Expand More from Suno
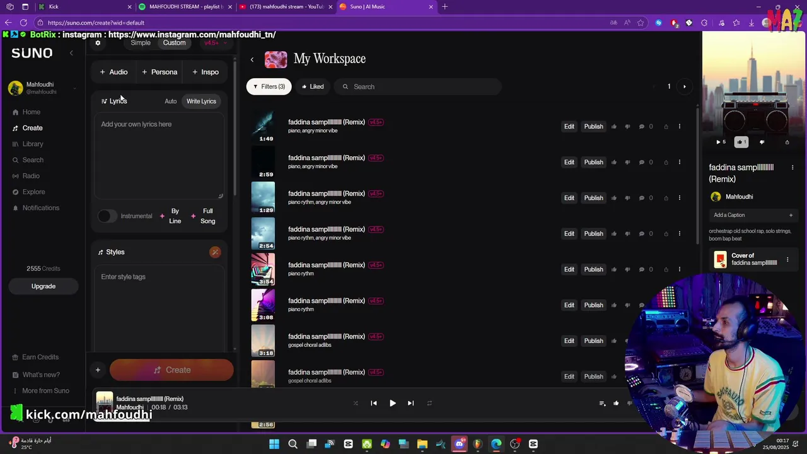The width and height of the screenshot is (807, 454). click(x=40, y=391)
